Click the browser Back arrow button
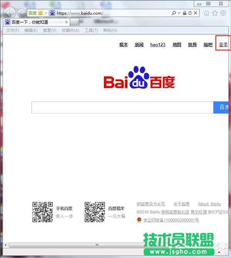 9,13
